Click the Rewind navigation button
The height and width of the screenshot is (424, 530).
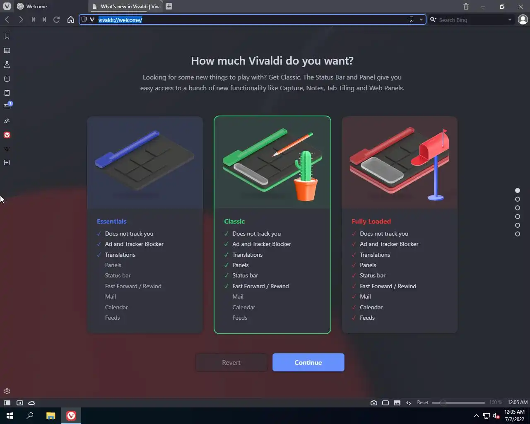coord(34,19)
